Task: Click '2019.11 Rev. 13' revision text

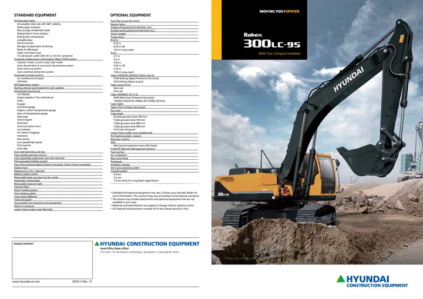Action: (x=82, y=281)
